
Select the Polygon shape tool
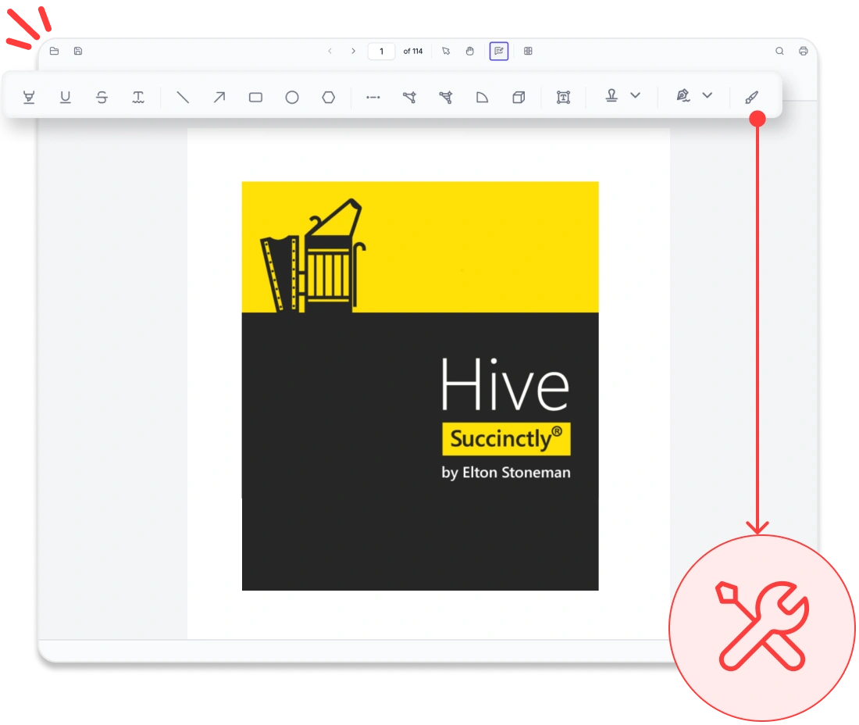point(329,97)
